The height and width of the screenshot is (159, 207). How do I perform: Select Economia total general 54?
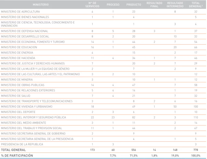[196, 42]
